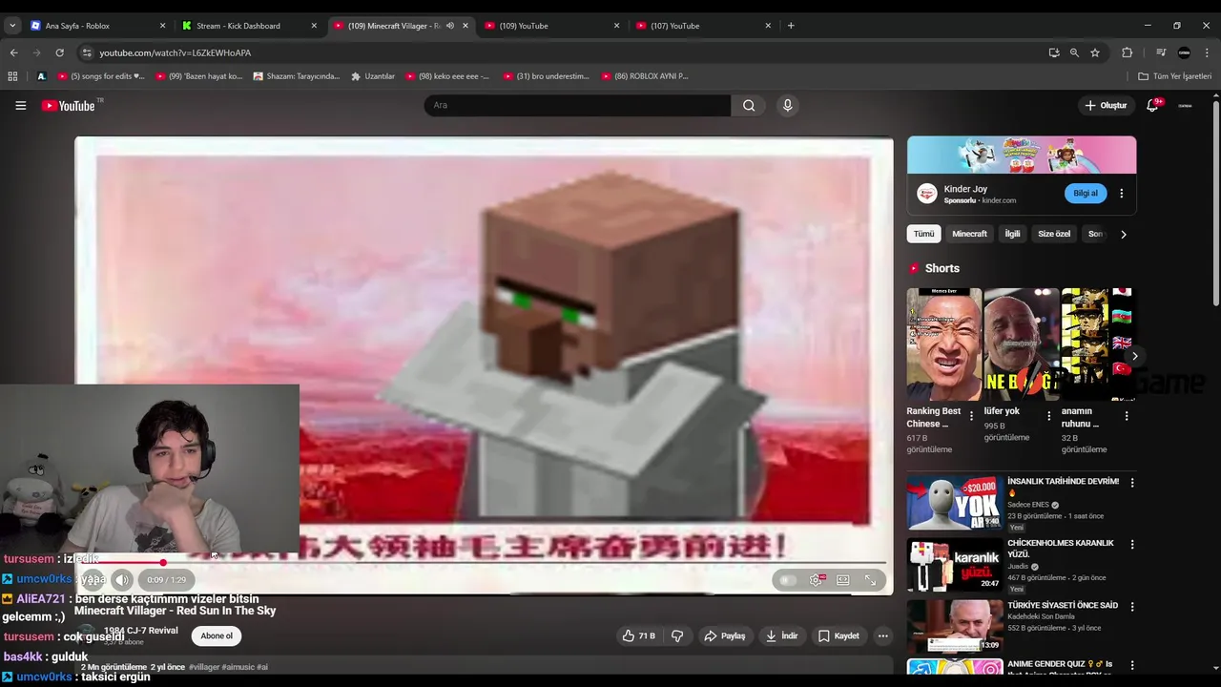Open the YouTube guide hamburger menu
Viewport: 1221px width, 687px height.
click(20, 105)
